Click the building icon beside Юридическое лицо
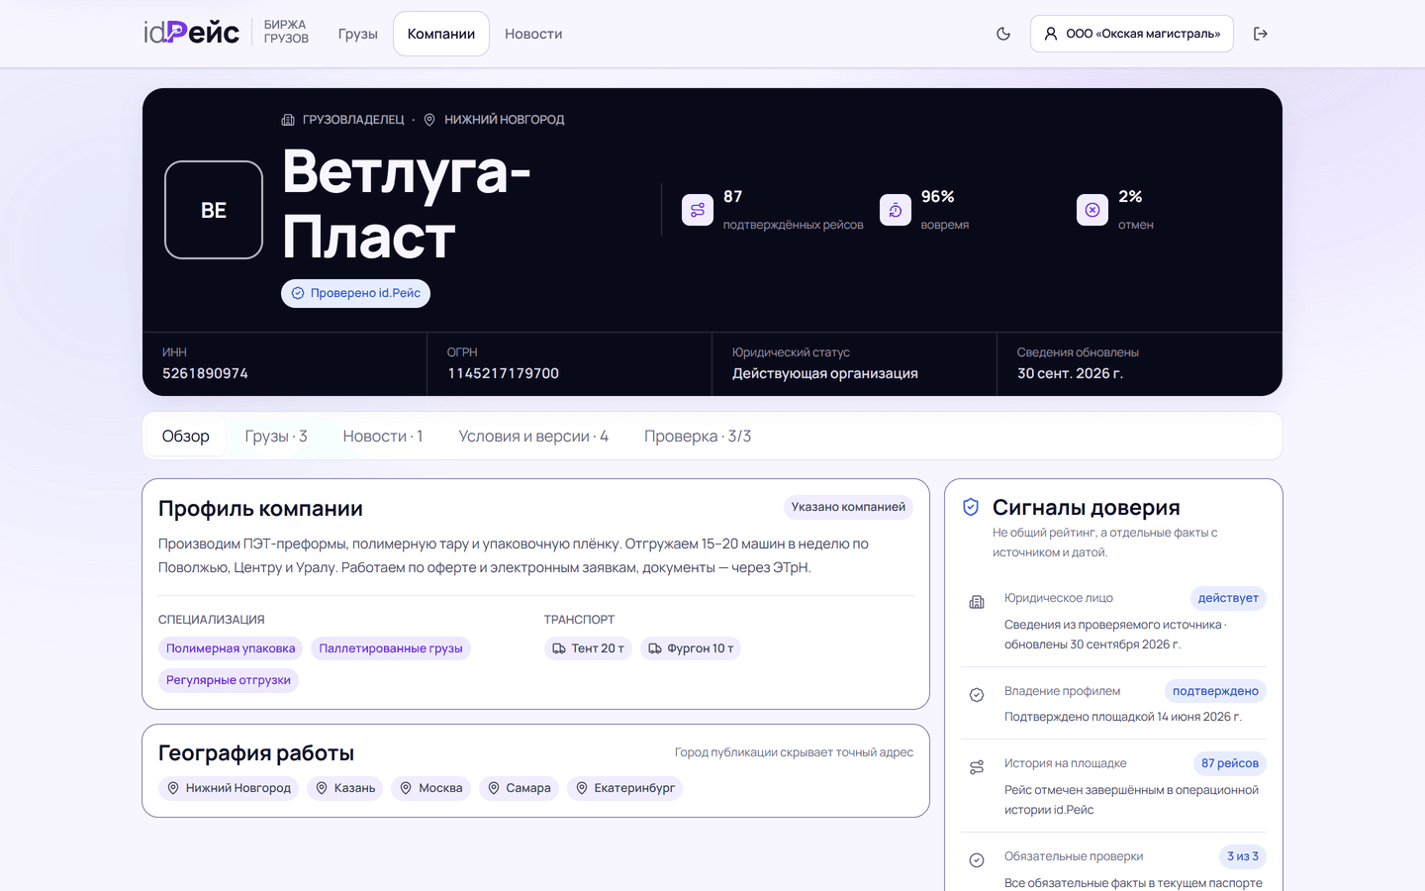 [x=977, y=602]
